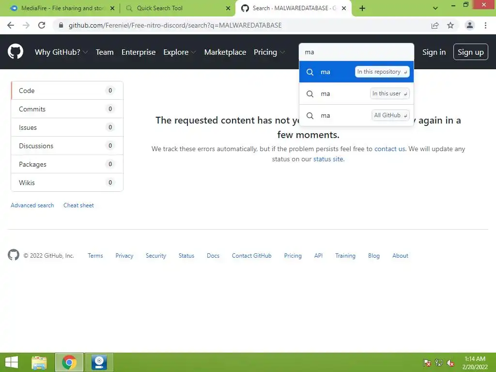Viewport: 496px width, 372px height.
Task: Click the network tray icon
Action: (x=439, y=362)
